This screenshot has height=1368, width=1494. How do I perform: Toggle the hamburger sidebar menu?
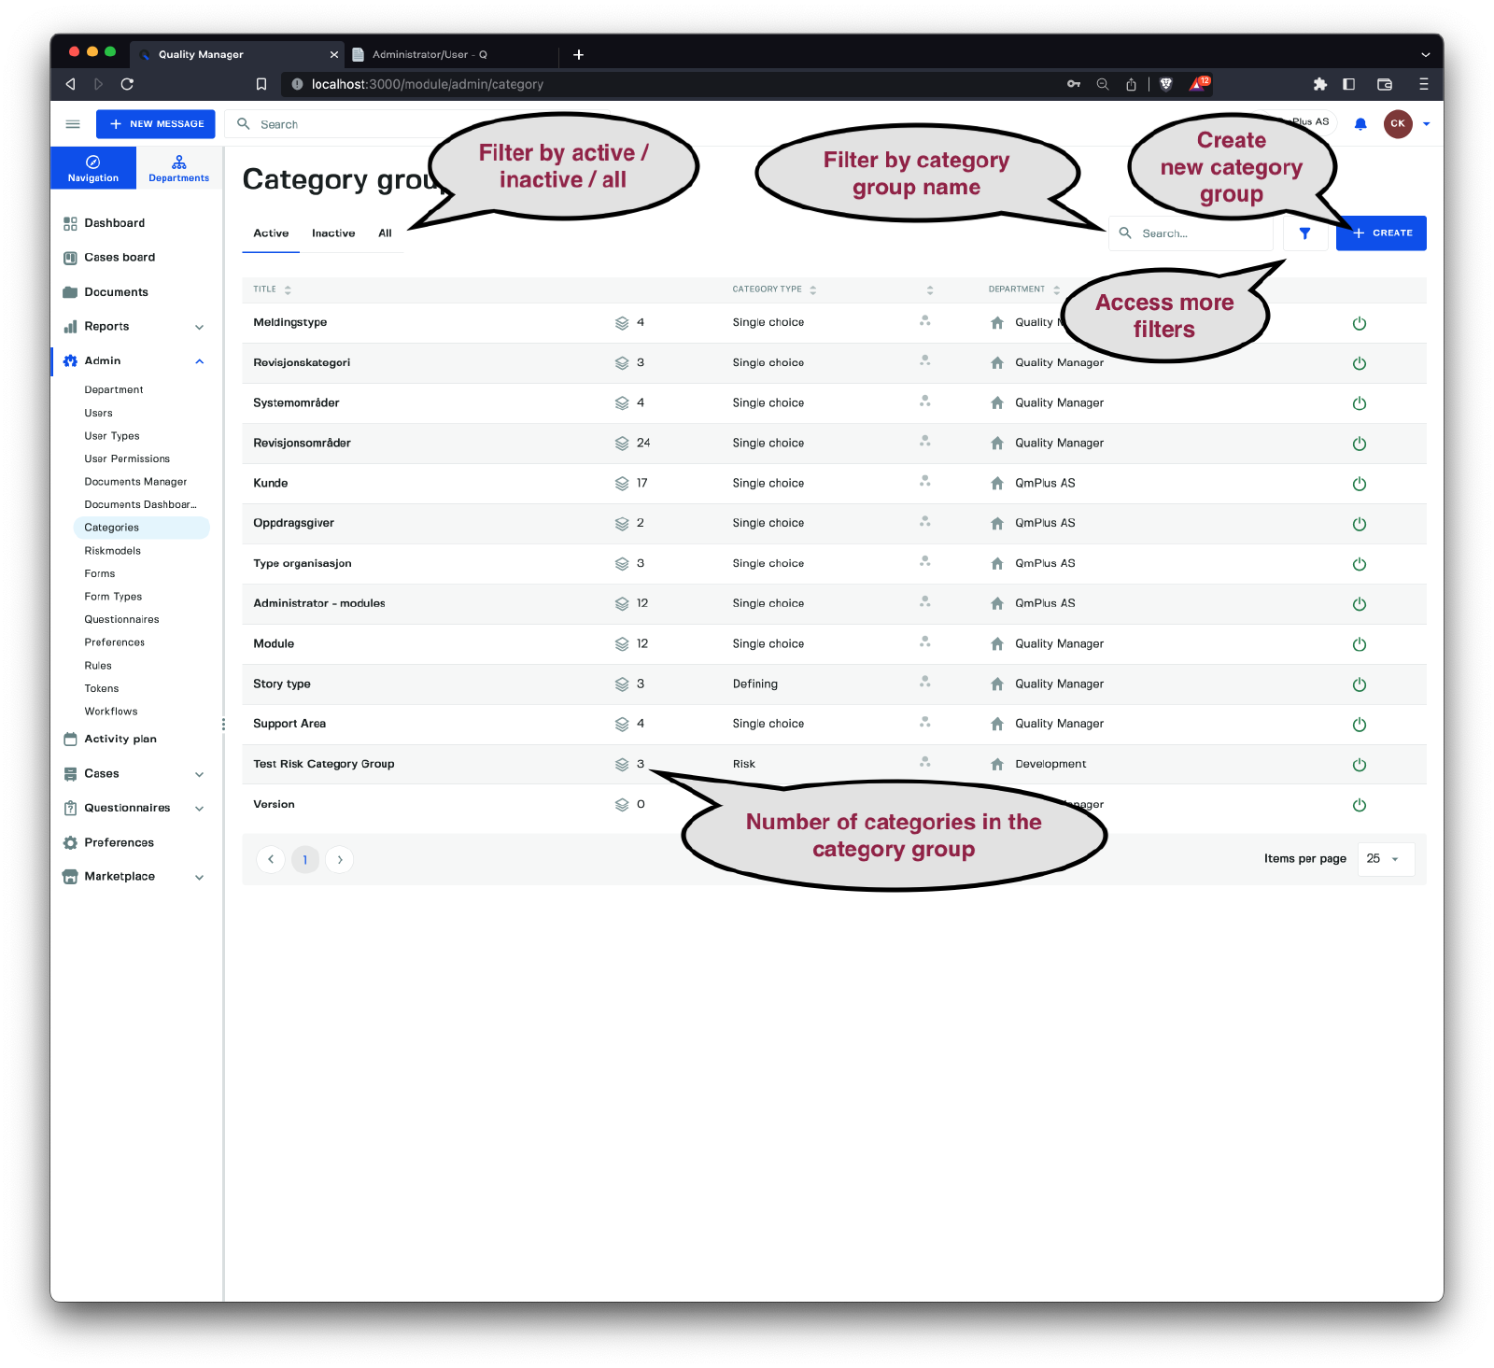coord(73,124)
